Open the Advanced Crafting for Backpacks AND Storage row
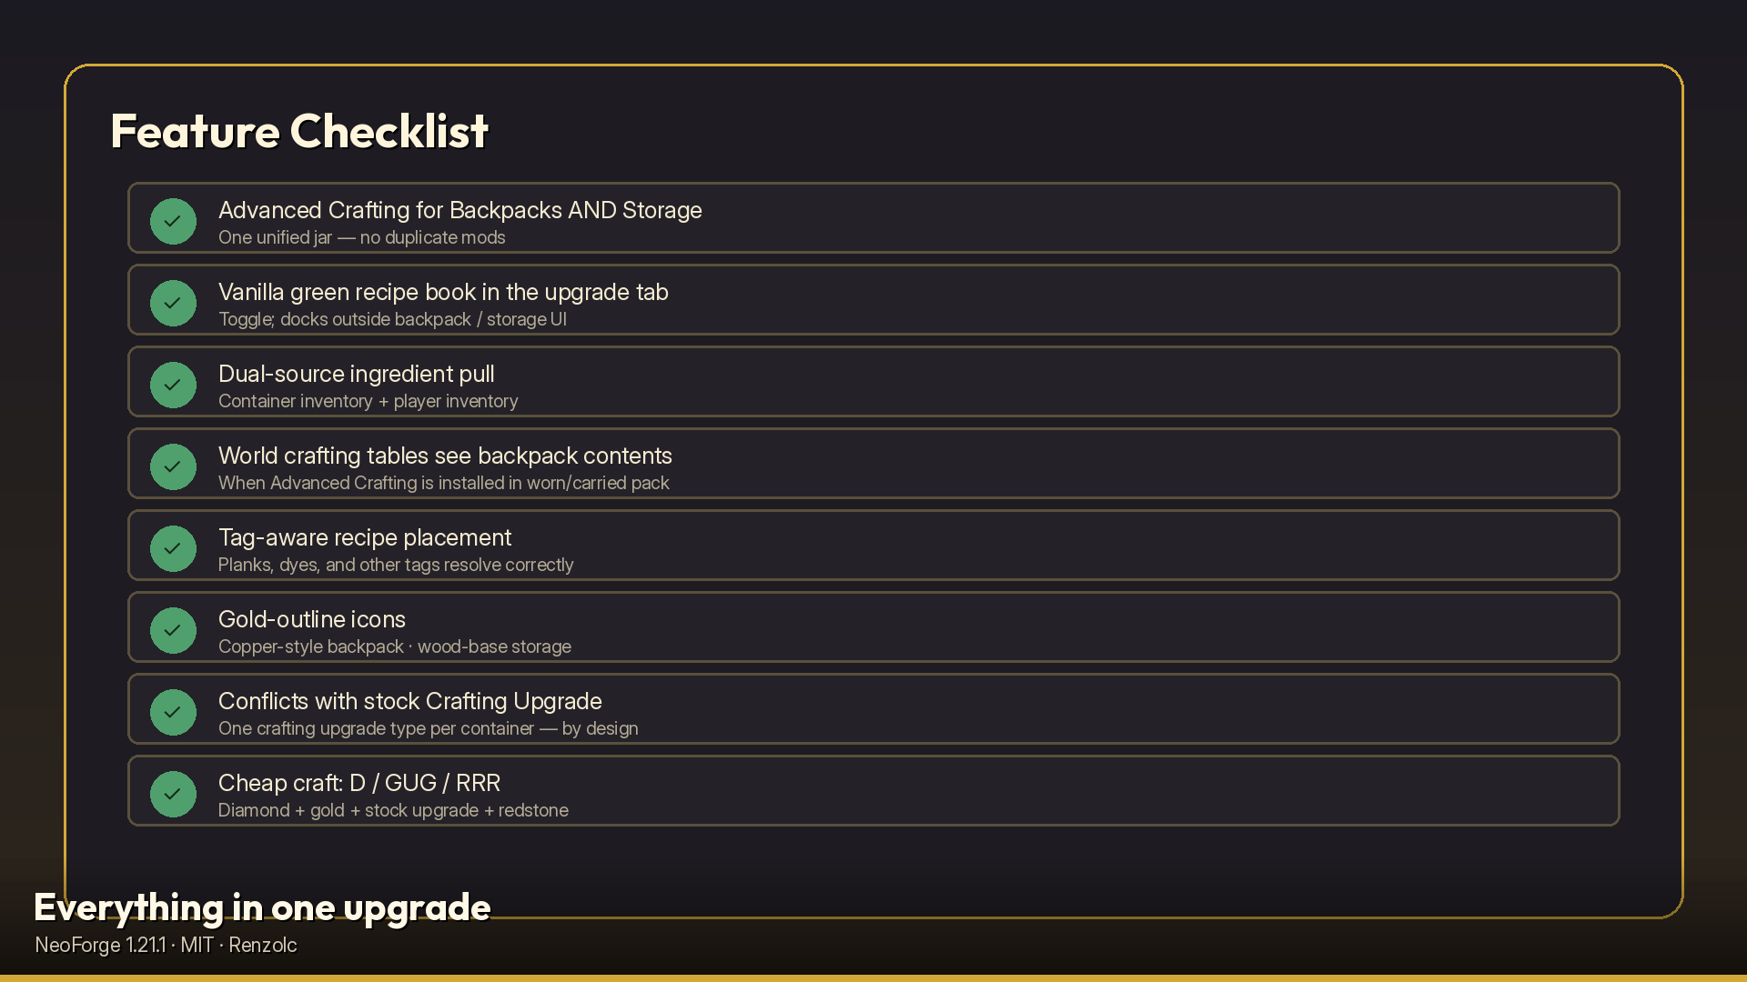Screen dimensions: 1747x982 (x=873, y=217)
